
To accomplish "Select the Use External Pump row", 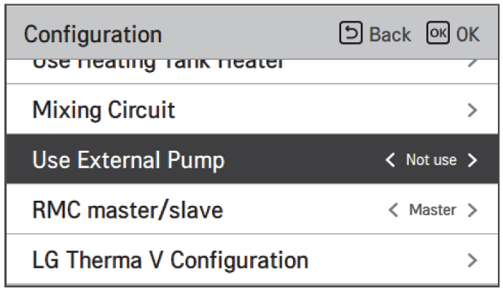I will point(252,159).
